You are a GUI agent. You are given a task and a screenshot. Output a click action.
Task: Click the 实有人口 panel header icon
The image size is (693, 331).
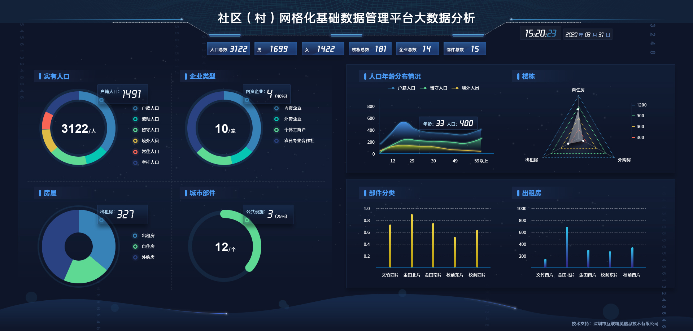coord(40,76)
